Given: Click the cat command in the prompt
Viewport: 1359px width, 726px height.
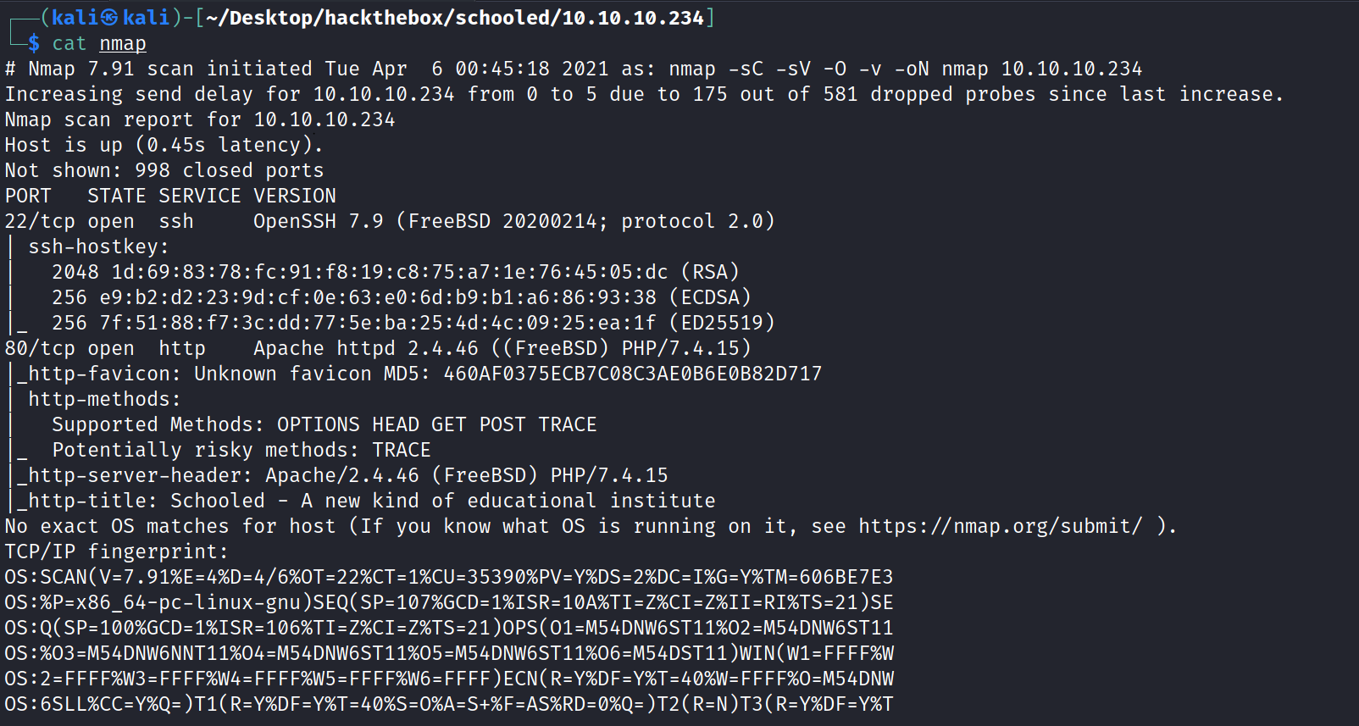Looking at the screenshot, I should 69,43.
